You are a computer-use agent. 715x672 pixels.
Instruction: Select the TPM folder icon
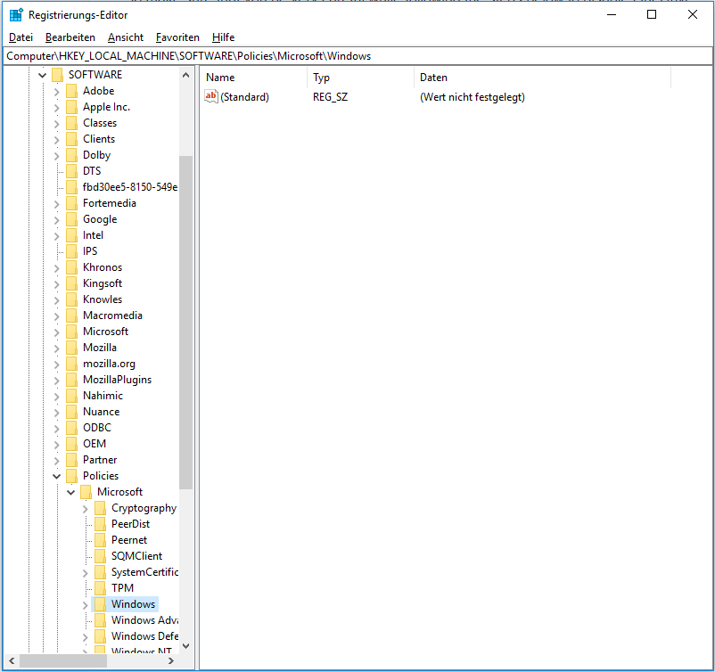tap(101, 588)
